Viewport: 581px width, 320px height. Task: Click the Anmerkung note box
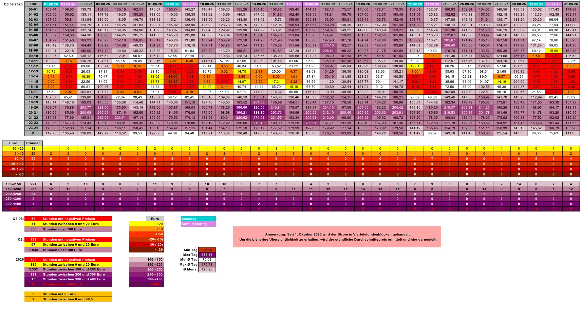(337, 237)
